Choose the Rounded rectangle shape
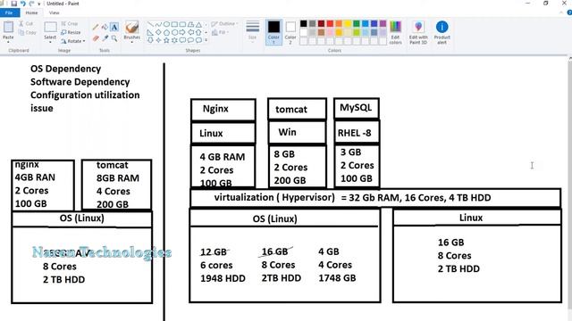The height and width of the screenshot is (321, 572). click(x=182, y=24)
